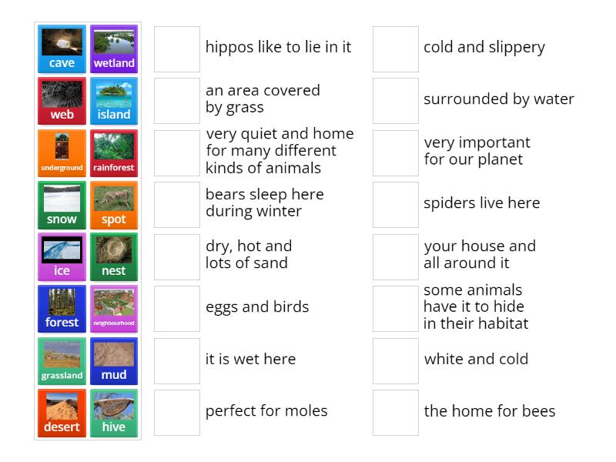
Task: Select the mud picture tile
Action: point(114,360)
